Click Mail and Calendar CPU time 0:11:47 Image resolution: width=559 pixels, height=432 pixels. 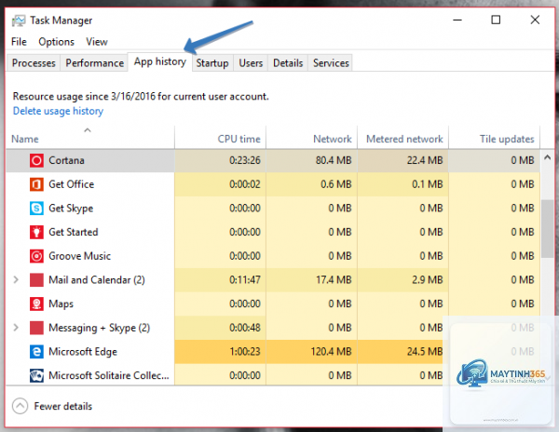pyautogui.click(x=244, y=280)
